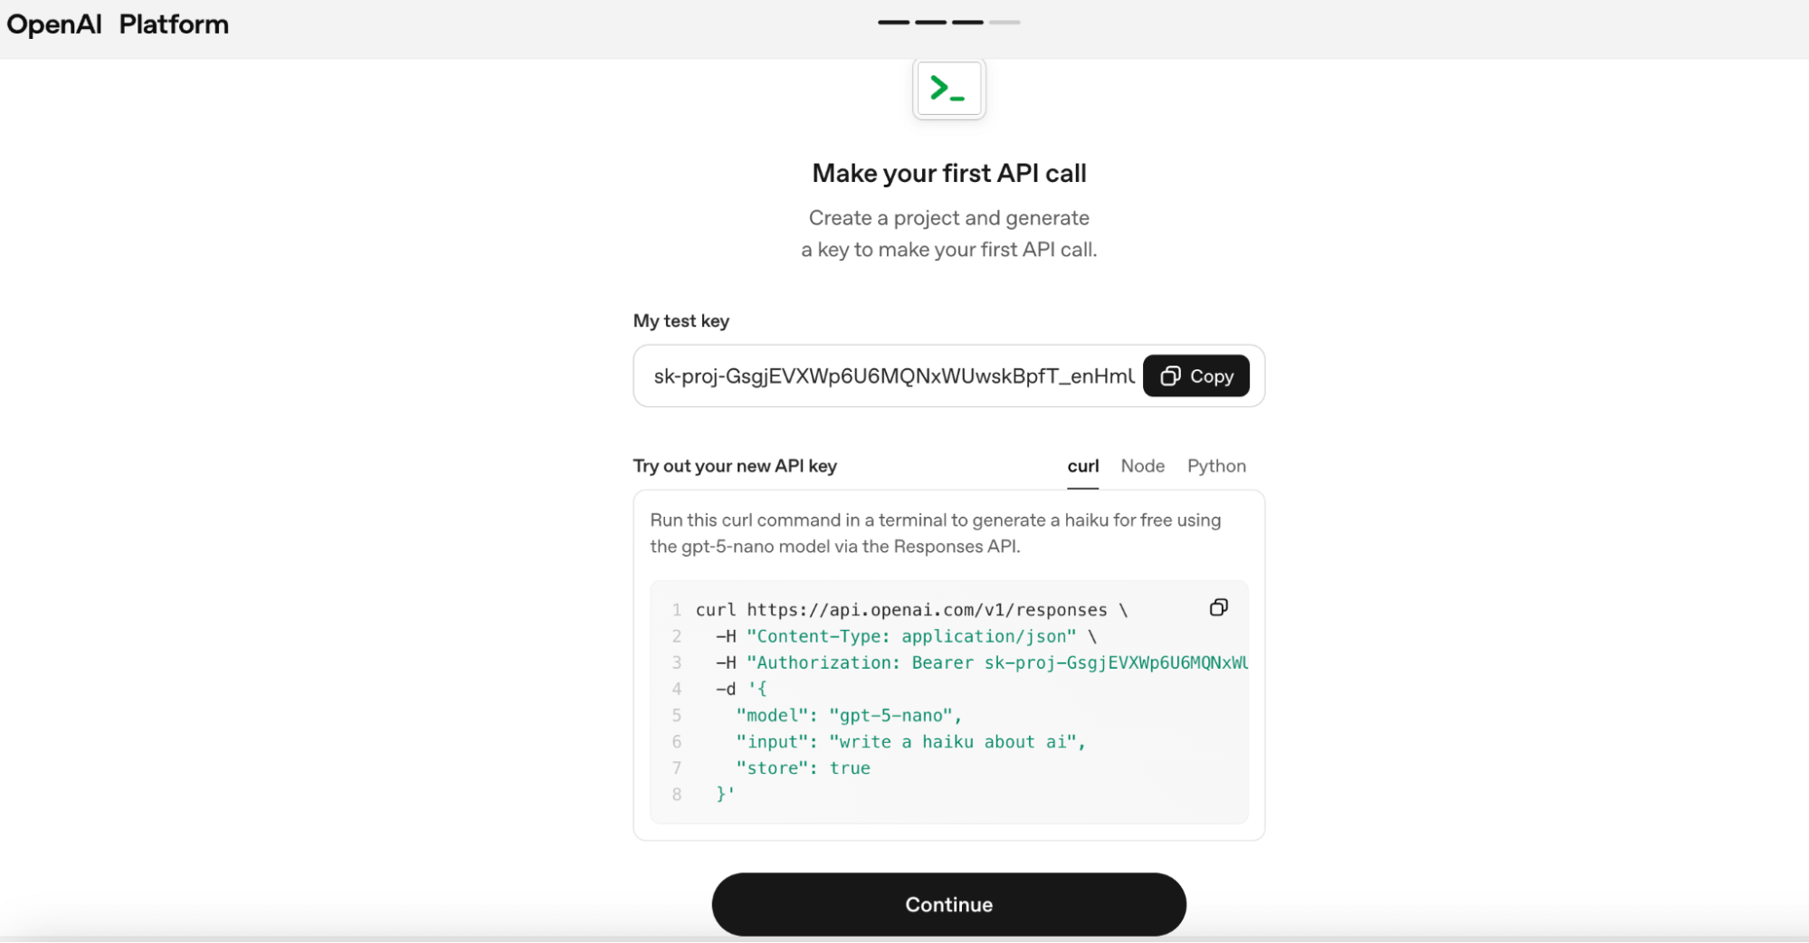Viewport: 1809px width, 943px height.
Task: Select the Node tab
Action: tap(1142, 466)
